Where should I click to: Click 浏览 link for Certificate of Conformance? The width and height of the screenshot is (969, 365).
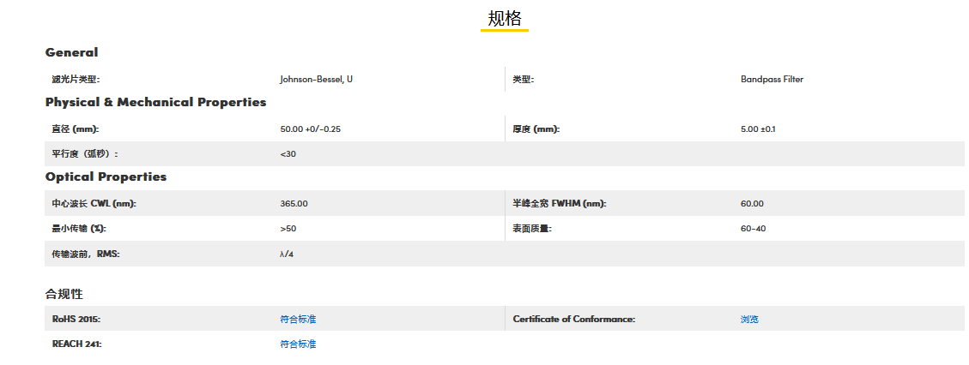(x=749, y=319)
